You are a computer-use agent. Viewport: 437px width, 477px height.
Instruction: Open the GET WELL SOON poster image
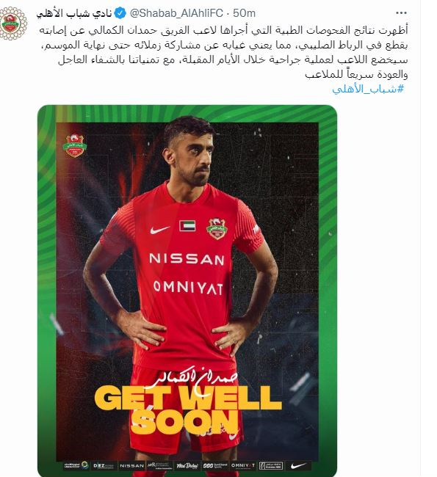click(187, 291)
